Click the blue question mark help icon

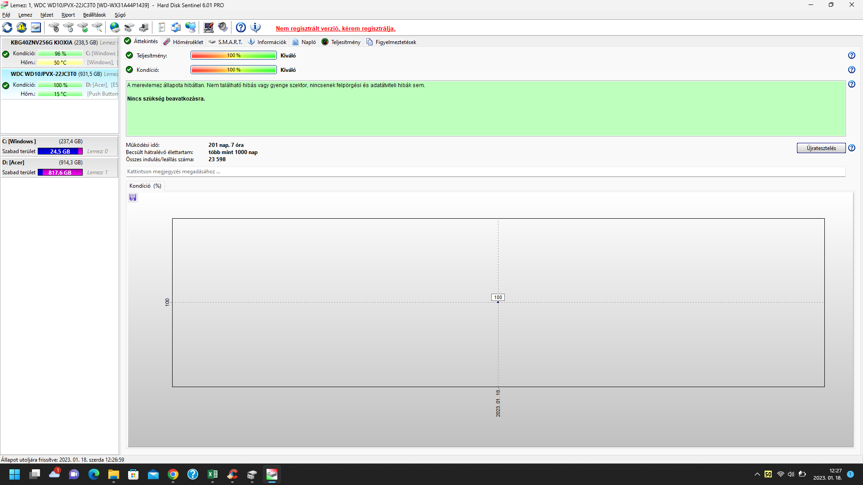pos(241,27)
